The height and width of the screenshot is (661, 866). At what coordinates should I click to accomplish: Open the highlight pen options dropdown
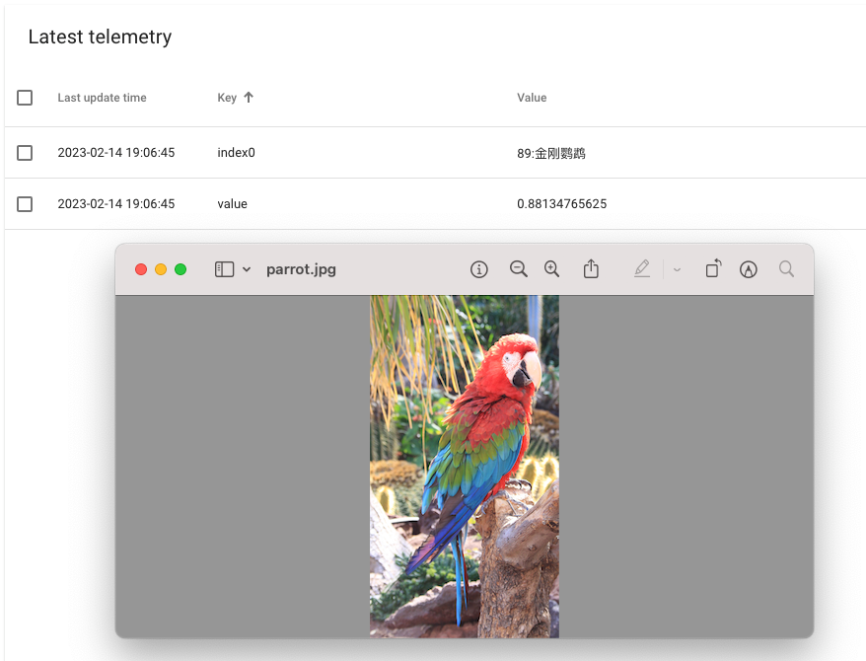pyautogui.click(x=677, y=269)
